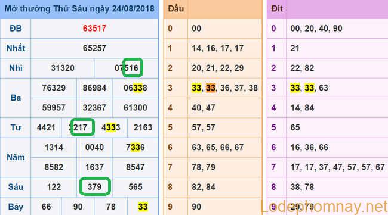Click '63, 65, 66, 67' in Đầu table
Image resolution: width=388 pixels, height=215 pixels.
(218, 147)
